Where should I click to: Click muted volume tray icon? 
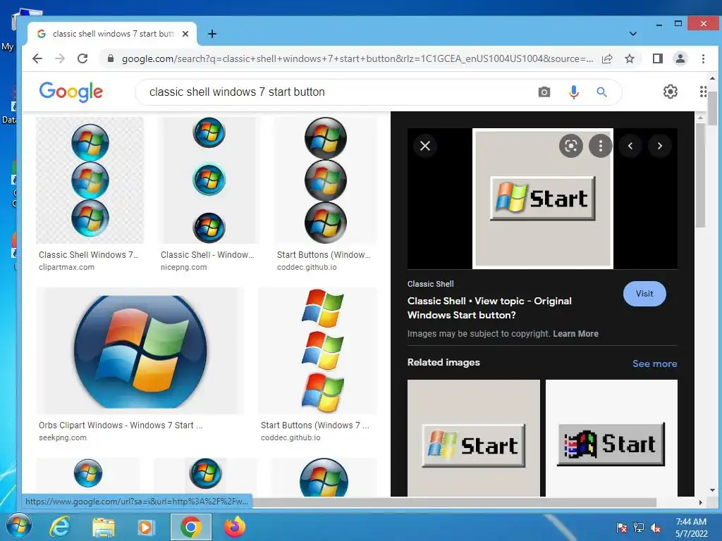pyautogui.click(x=656, y=528)
